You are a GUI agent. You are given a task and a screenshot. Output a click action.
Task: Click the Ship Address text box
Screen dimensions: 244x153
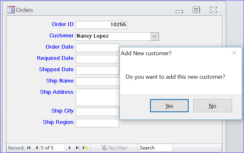point(97,97)
